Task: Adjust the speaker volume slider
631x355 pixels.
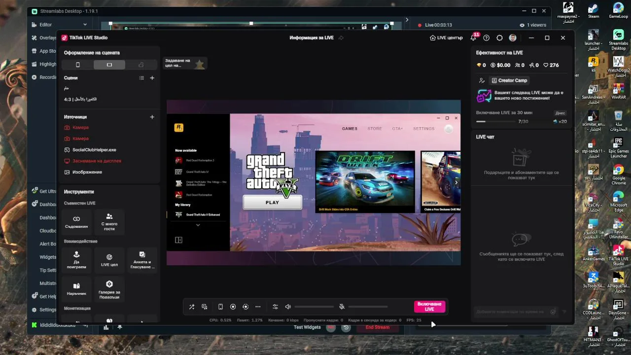Action: 314,307
